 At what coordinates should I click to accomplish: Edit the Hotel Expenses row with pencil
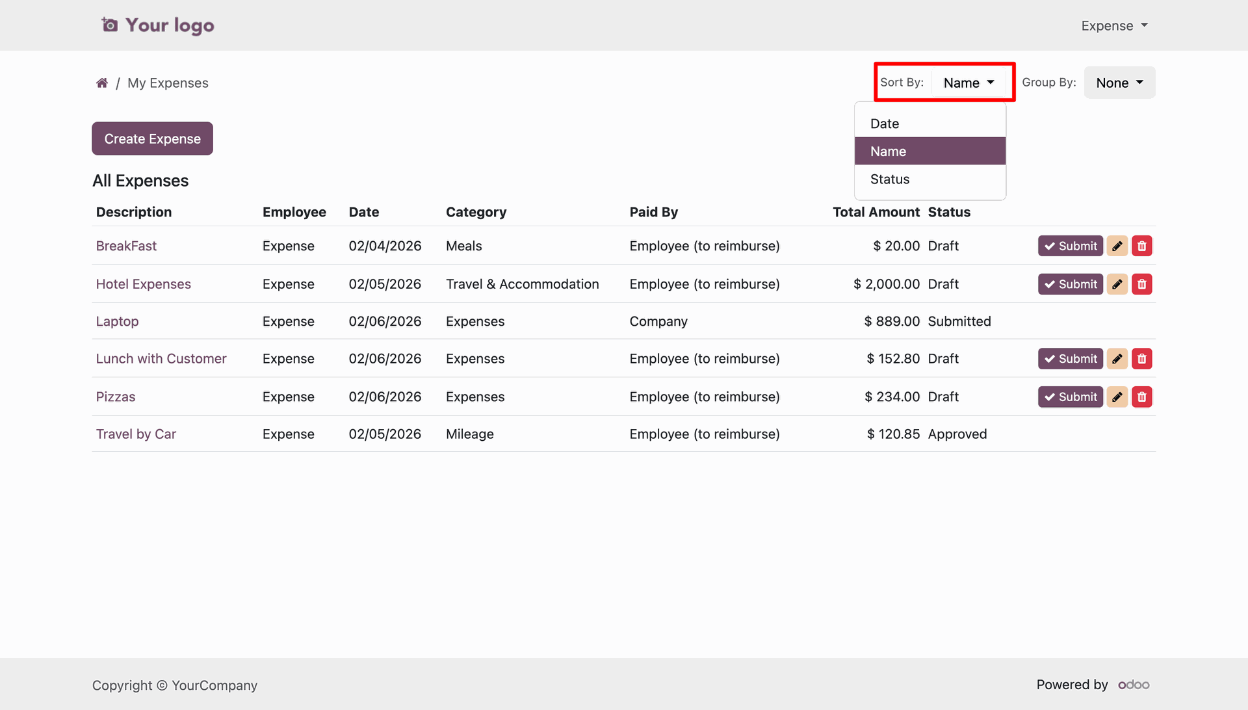point(1117,284)
